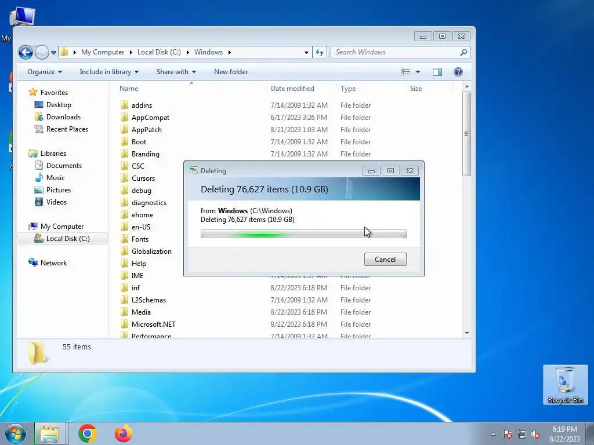This screenshot has height=445, width=594.
Task: Open Firefox from the taskbar
Action: [124, 433]
